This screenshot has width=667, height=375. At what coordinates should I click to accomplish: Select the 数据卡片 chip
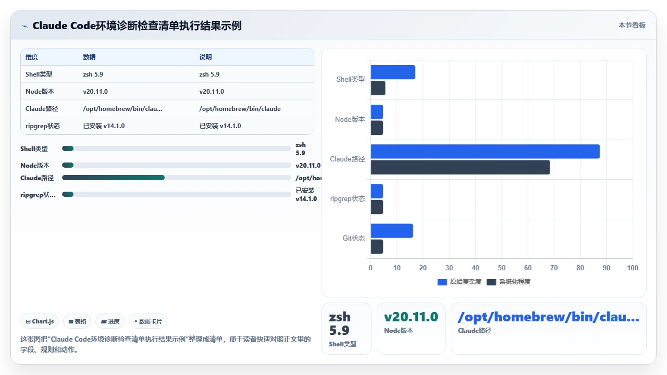click(148, 321)
